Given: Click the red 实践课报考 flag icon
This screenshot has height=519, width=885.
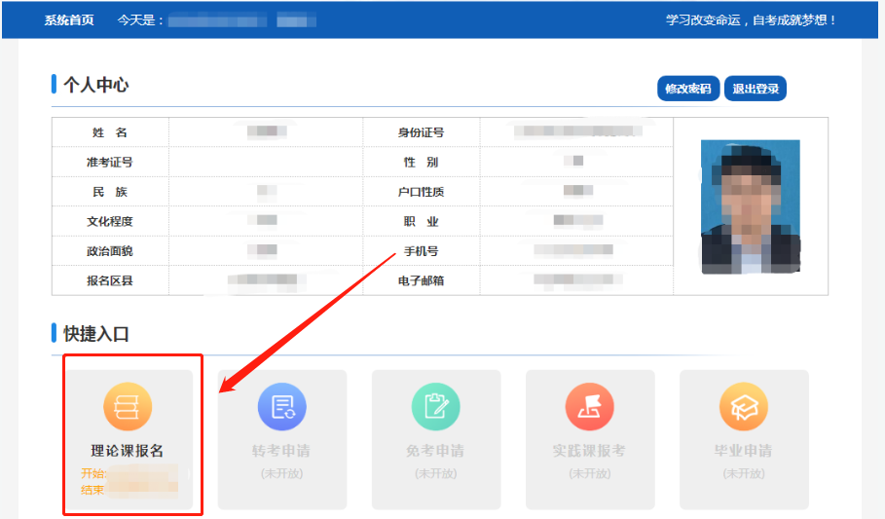Looking at the screenshot, I should tap(590, 407).
